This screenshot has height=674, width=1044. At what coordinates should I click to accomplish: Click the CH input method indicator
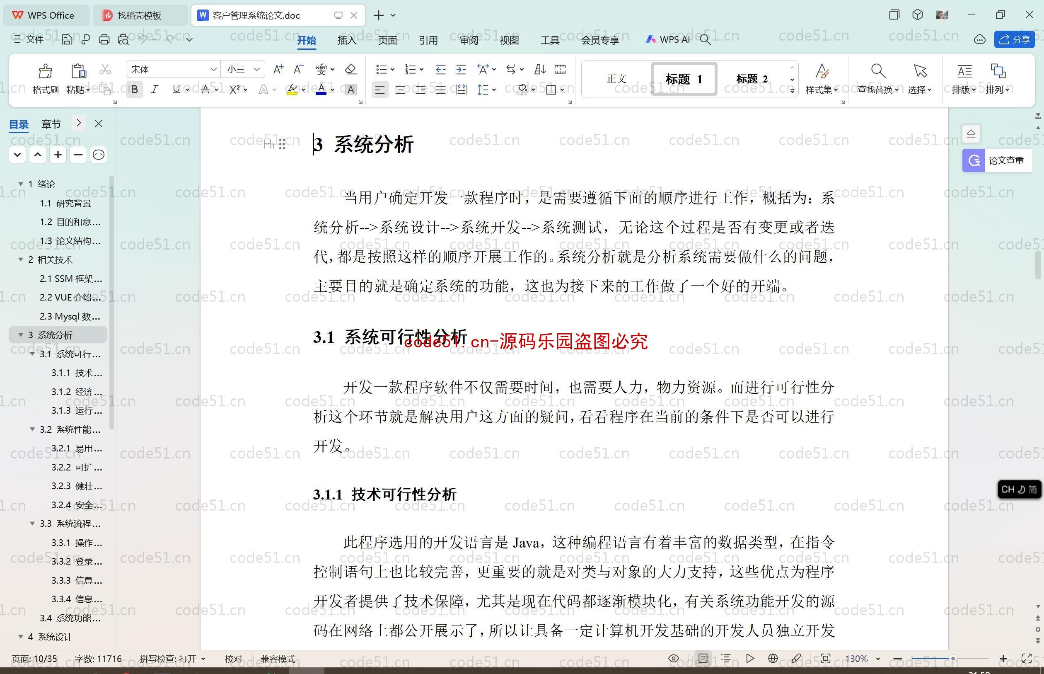tap(1019, 489)
